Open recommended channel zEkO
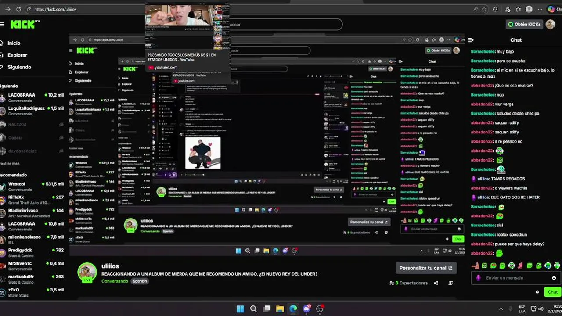 [33, 292]
